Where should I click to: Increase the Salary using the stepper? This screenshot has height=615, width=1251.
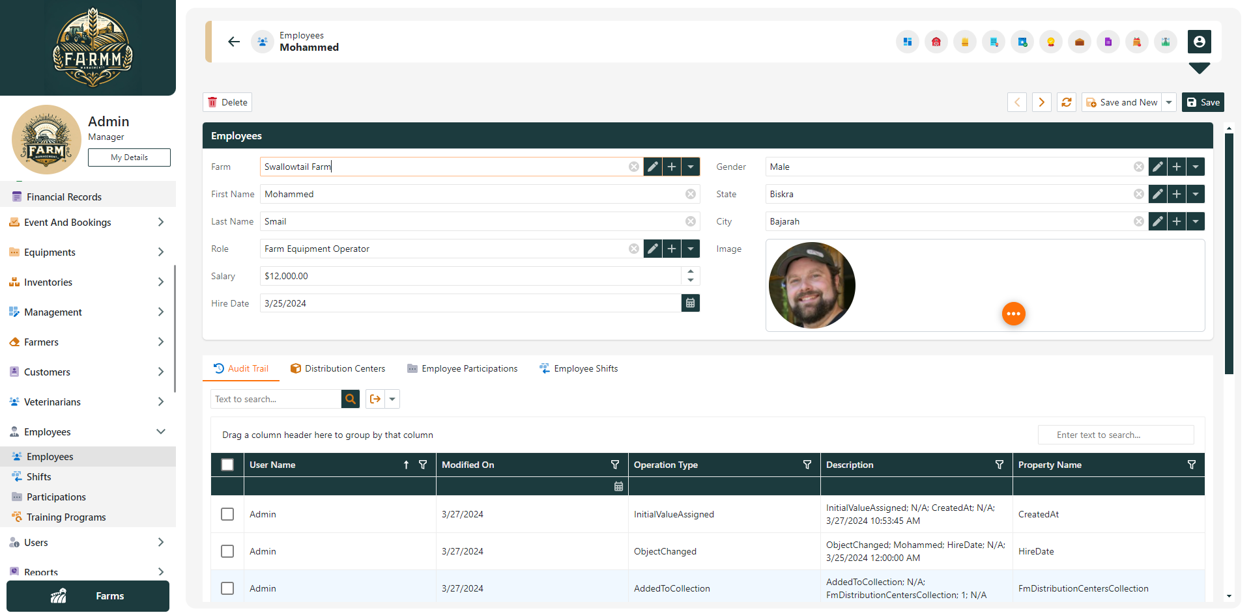point(691,273)
